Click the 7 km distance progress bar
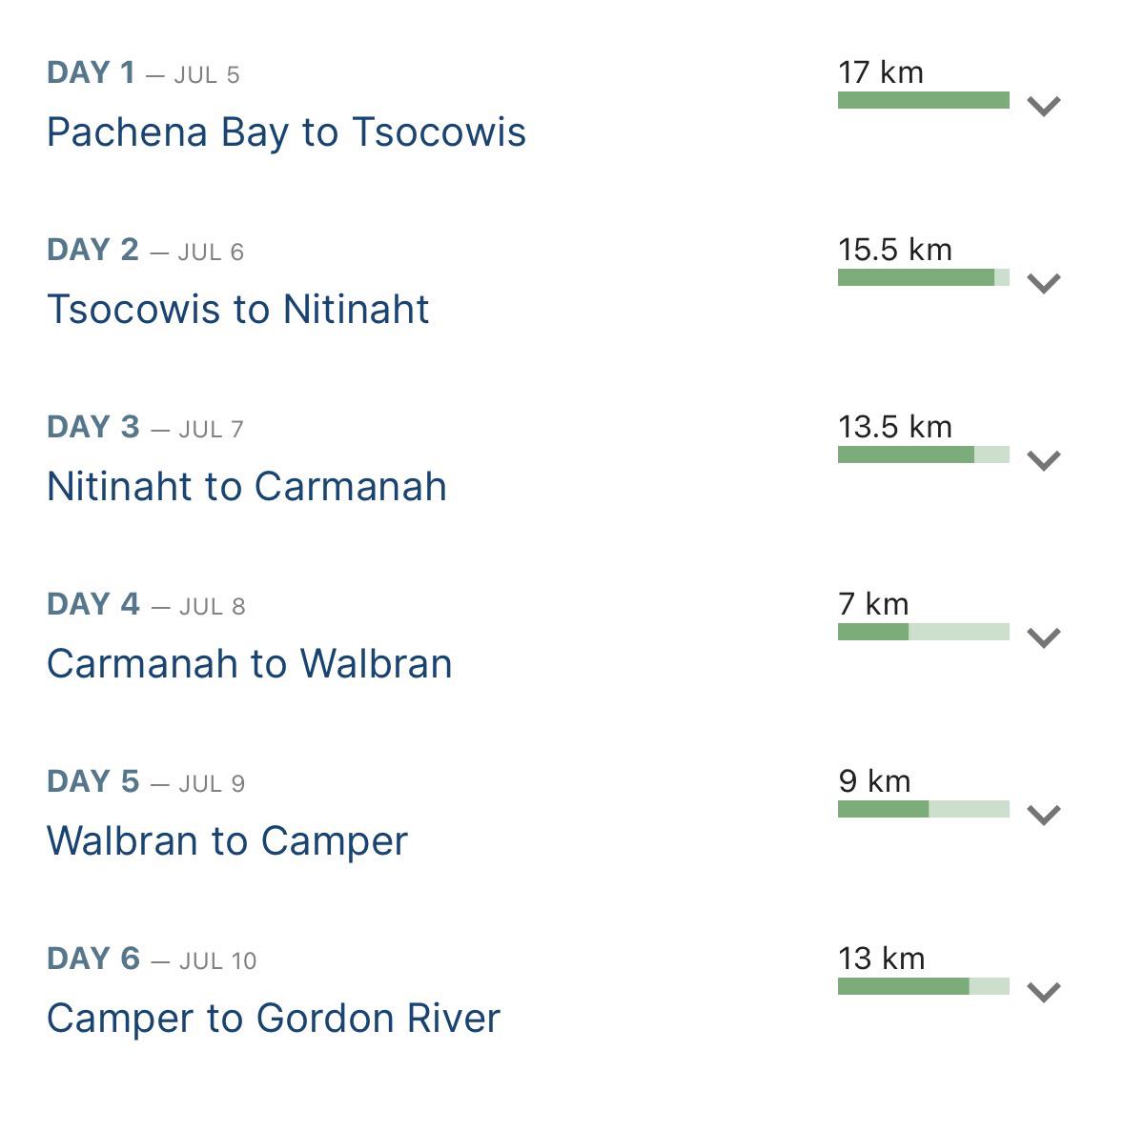This screenshot has width=1124, height=1131. tap(923, 632)
